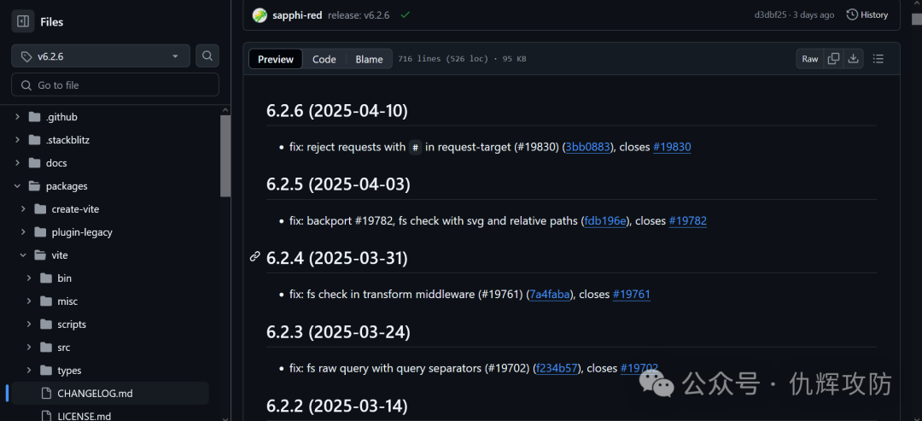Expand the bin folder chevron
Image resolution: width=922 pixels, height=421 pixels.
[29, 278]
